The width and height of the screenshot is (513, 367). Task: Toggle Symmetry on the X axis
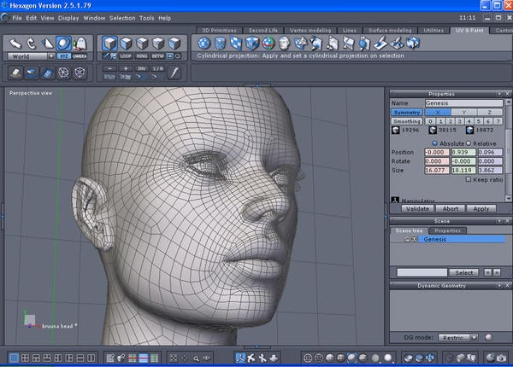(438, 112)
